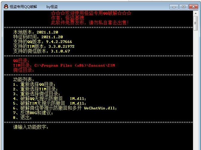Click the TIM目录 path C:\Program Files (x86)\Tencent\TIM
Image resolution: width=201 pixels, height=150 pixels.
(64, 66)
